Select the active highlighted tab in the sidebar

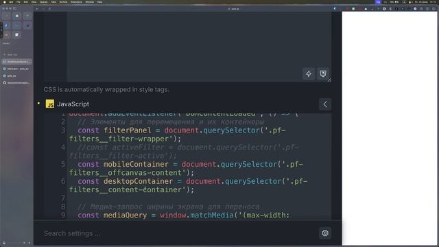(16, 62)
